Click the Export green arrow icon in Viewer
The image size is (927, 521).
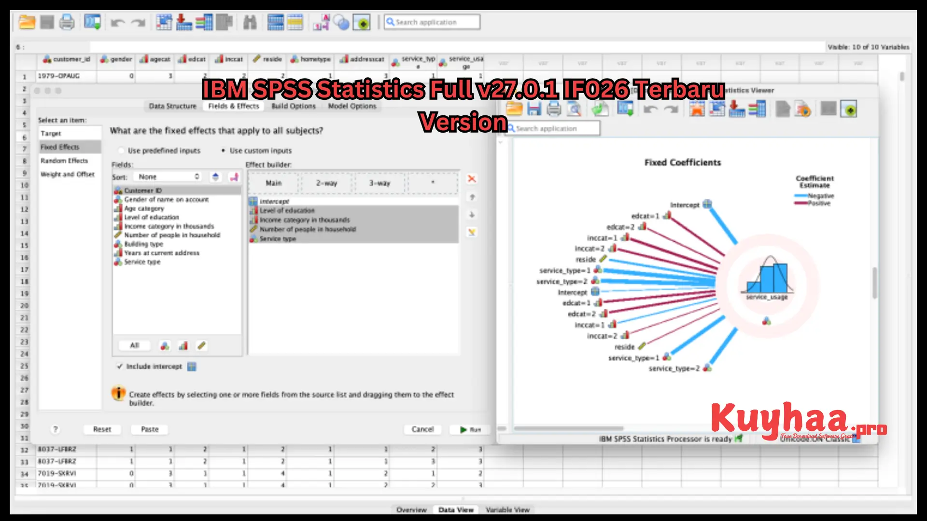tap(600, 109)
